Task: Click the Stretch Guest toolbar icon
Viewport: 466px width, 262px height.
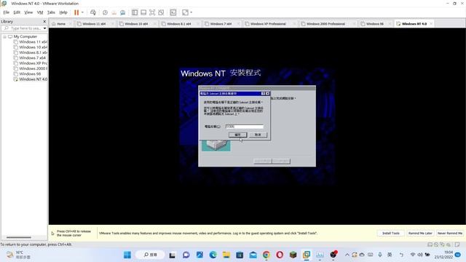Action: [x=185, y=12]
